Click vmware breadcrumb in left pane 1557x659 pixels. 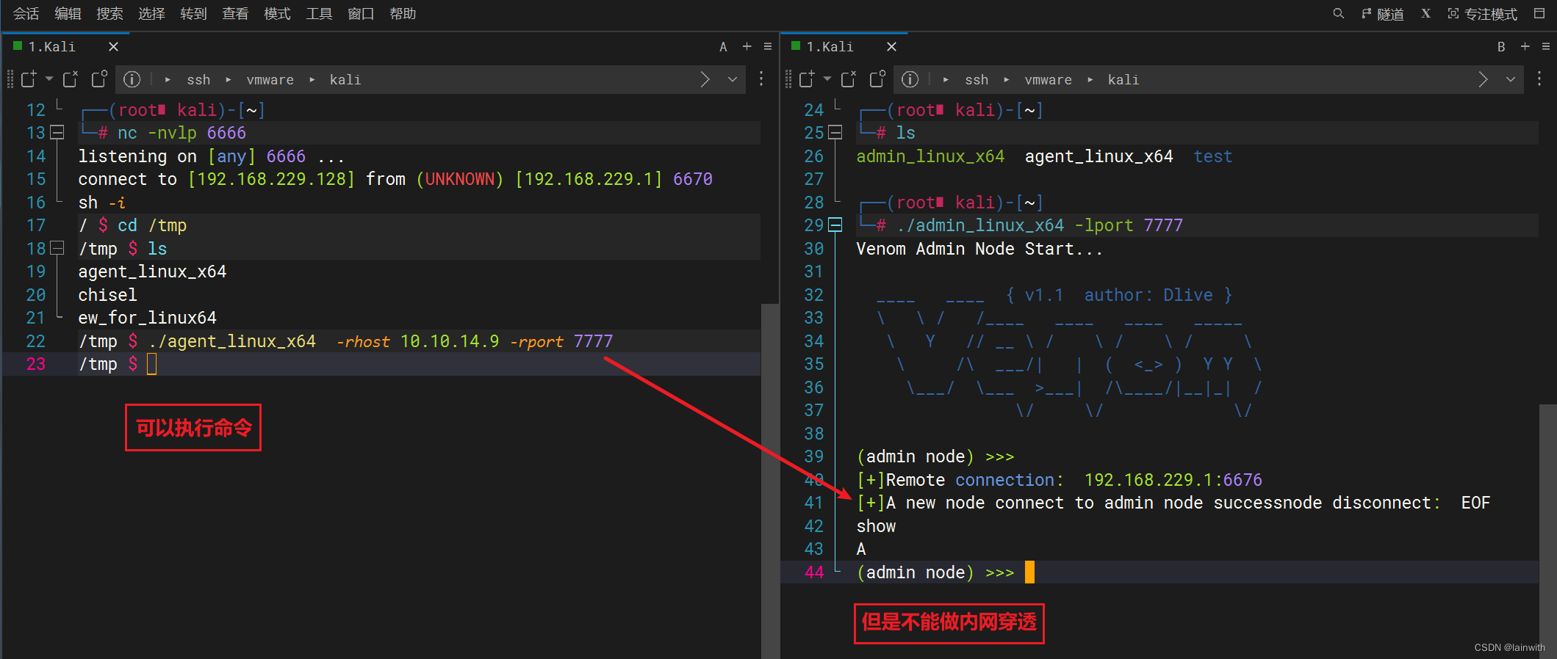coord(270,79)
